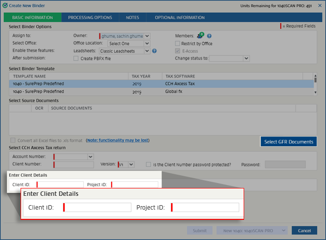The height and width of the screenshot is (240, 326).
Task: Click the Template Name column header
Action: (x=69, y=76)
